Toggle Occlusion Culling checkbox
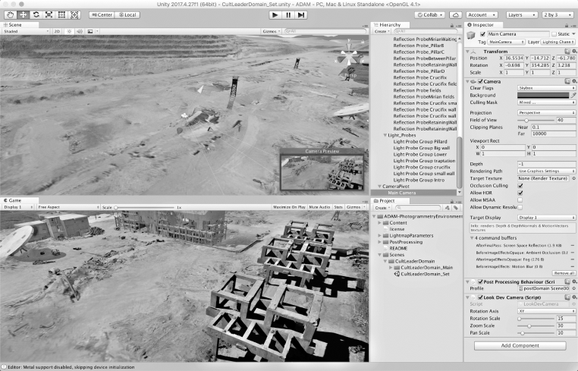The height and width of the screenshot is (371, 578). pos(520,185)
